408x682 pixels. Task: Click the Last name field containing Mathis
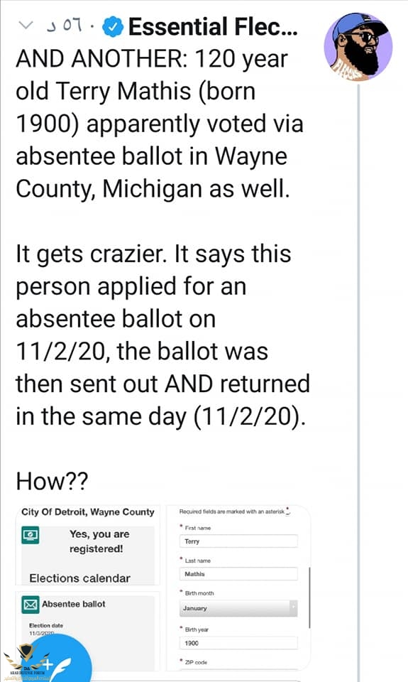(x=238, y=574)
